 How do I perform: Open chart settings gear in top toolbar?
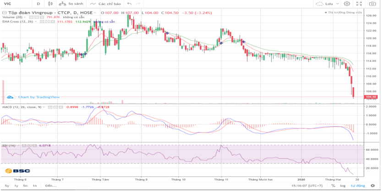click(347, 4)
